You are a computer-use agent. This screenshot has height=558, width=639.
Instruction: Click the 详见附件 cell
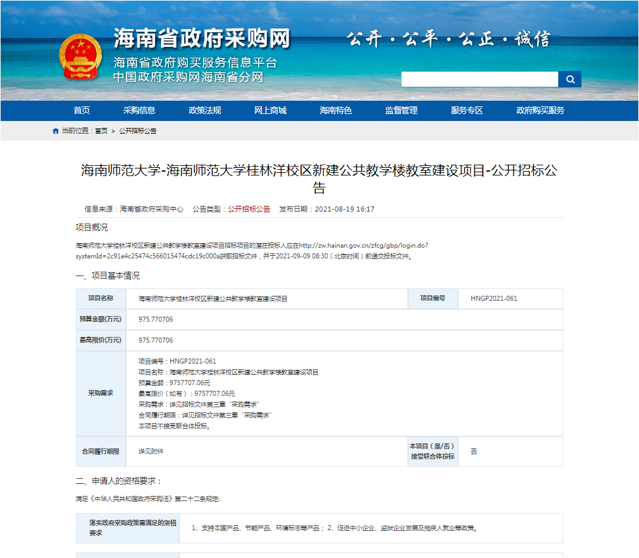tap(267, 452)
